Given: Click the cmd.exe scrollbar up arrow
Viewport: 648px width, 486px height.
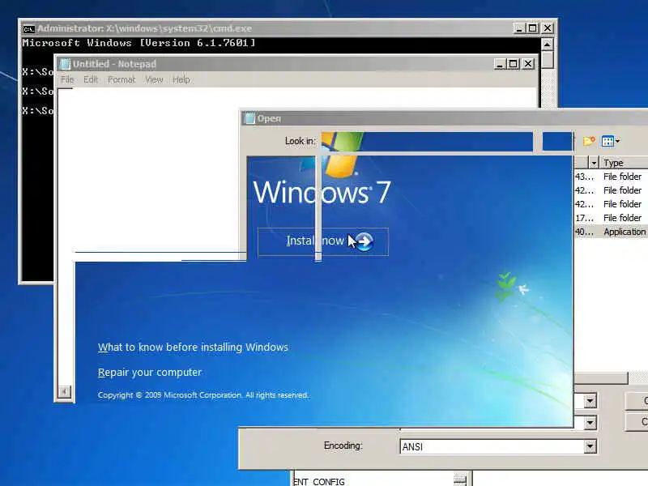Looking at the screenshot, I should click(x=547, y=45).
